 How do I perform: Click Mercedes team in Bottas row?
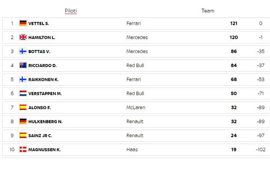click(x=137, y=52)
